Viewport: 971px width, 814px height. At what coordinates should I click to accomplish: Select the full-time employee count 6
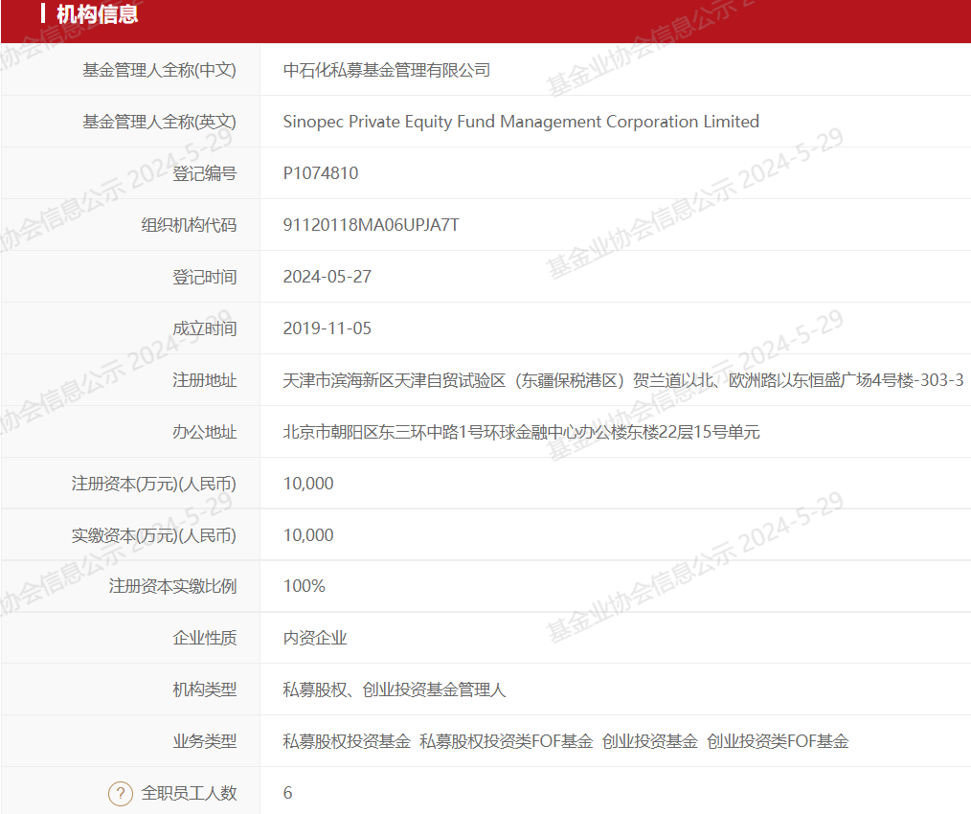[x=287, y=793]
